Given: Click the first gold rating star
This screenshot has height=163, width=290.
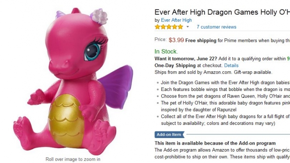Looking at the screenshot, I should click(x=157, y=27).
